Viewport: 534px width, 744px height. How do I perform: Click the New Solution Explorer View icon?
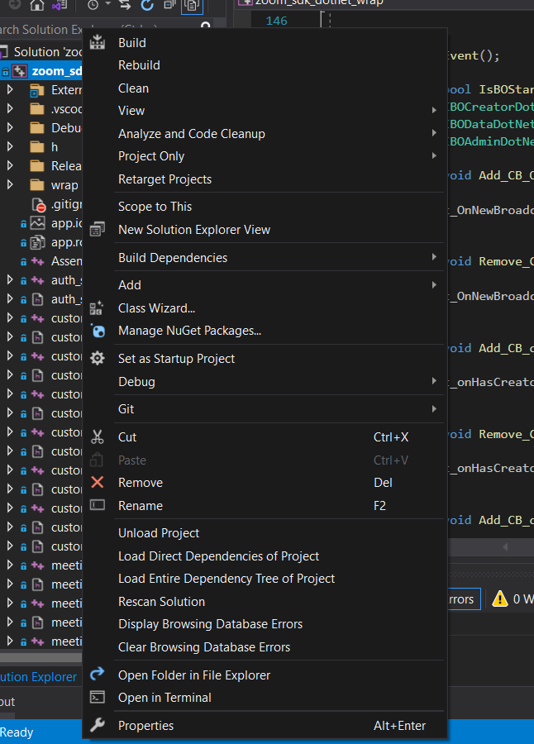98,229
